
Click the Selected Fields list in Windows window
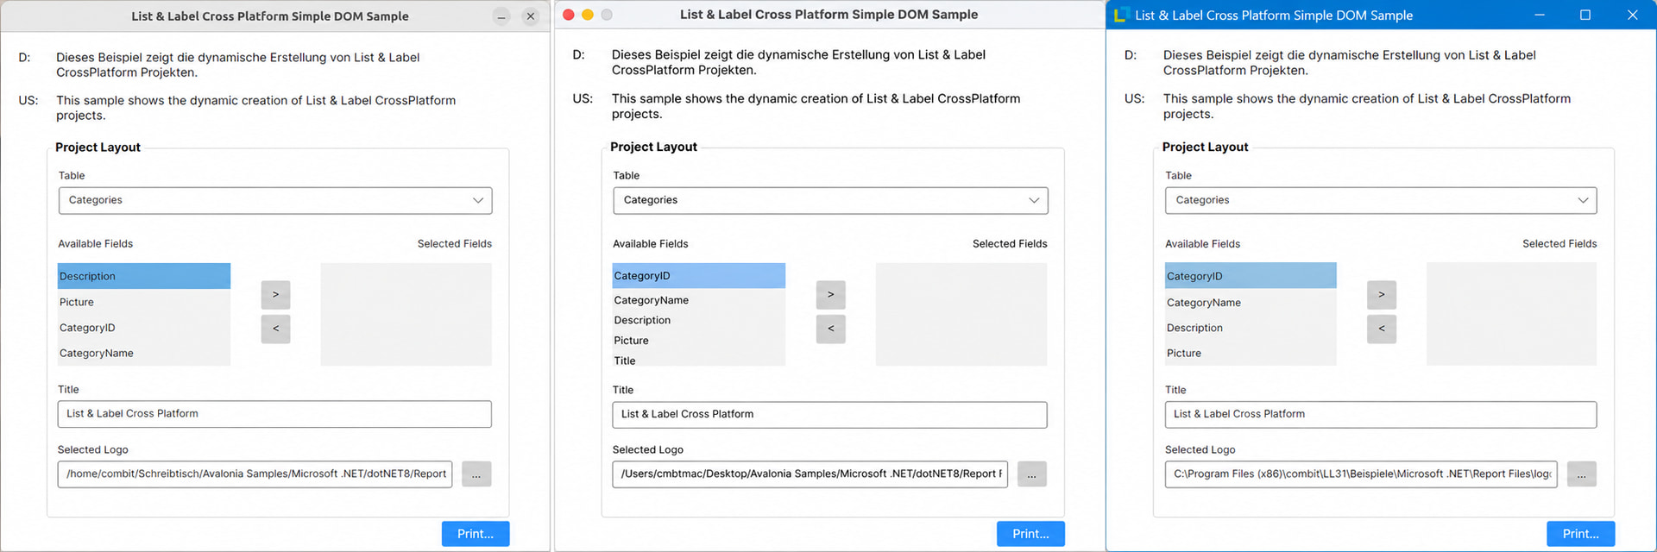pyautogui.click(x=1511, y=314)
